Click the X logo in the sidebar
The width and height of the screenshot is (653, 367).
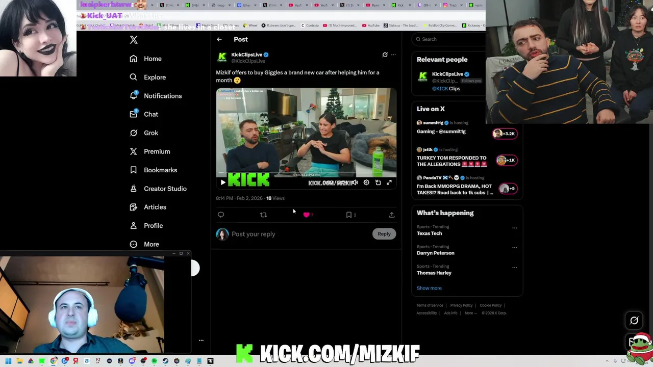[134, 40]
